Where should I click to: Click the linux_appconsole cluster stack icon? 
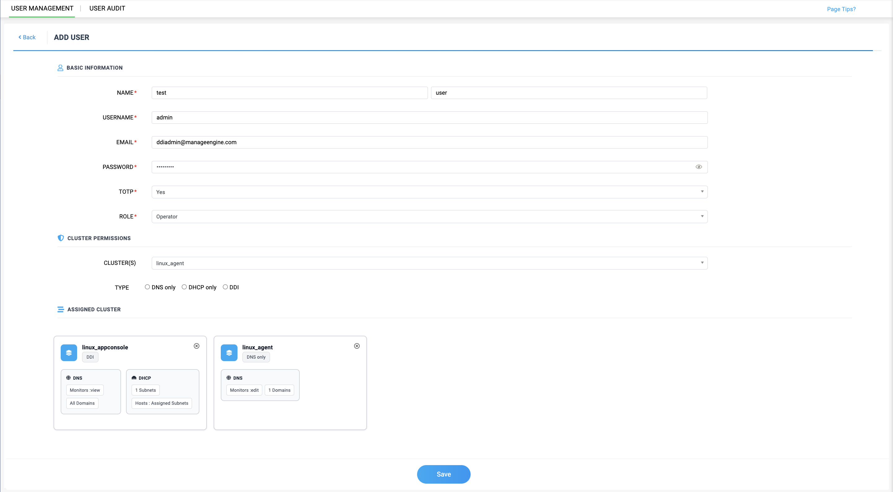coord(69,353)
